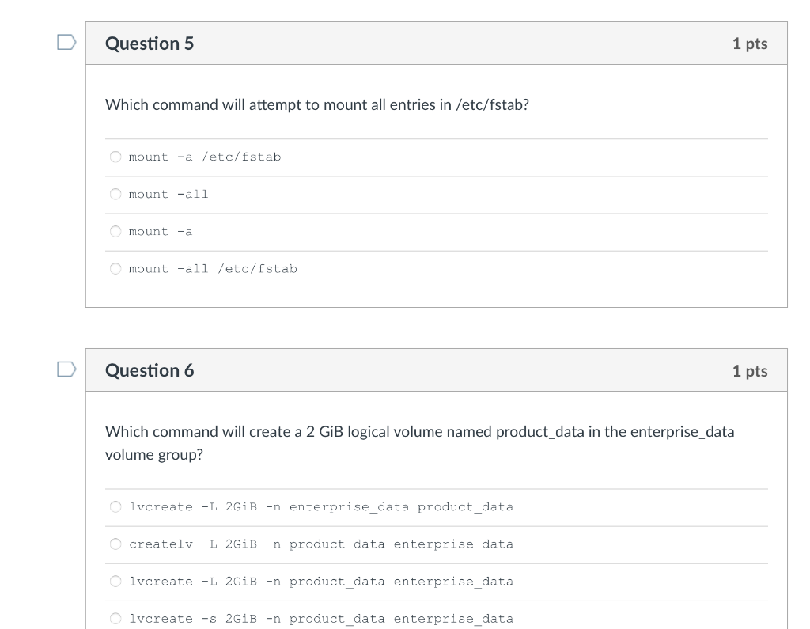Choose the 'mount -all' answer option
The height and width of the screenshot is (629, 810).
[115, 194]
